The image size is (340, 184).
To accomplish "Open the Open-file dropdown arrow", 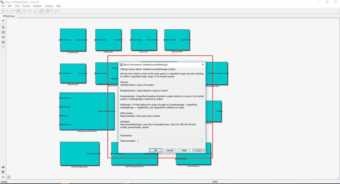I will [x=14, y=11].
